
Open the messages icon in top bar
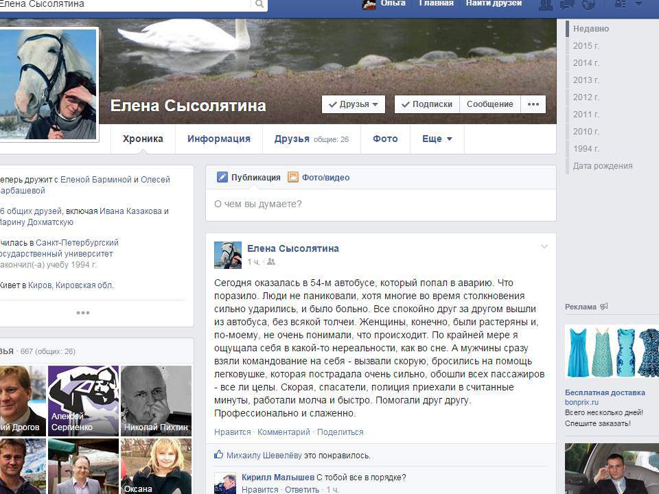(567, 4)
